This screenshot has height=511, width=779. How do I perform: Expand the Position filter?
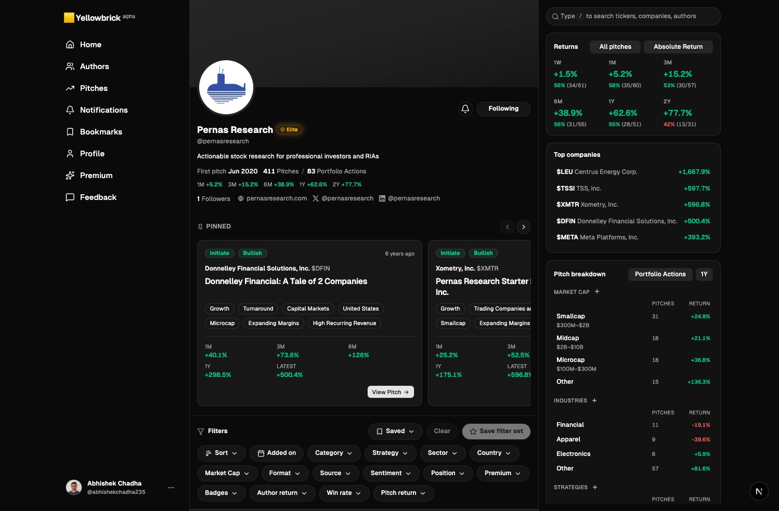point(448,473)
